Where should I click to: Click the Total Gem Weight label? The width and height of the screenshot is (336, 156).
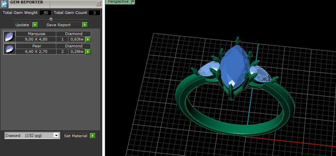20,13
